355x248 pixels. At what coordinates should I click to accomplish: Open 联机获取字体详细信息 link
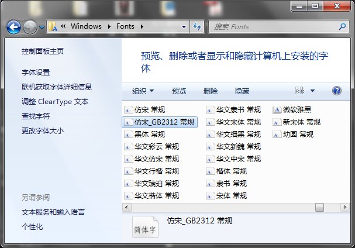tap(57, 87)
